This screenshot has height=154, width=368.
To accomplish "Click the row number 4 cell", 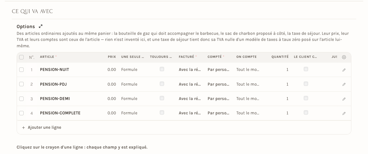I will pyautogui.click(x=31, y=113).
